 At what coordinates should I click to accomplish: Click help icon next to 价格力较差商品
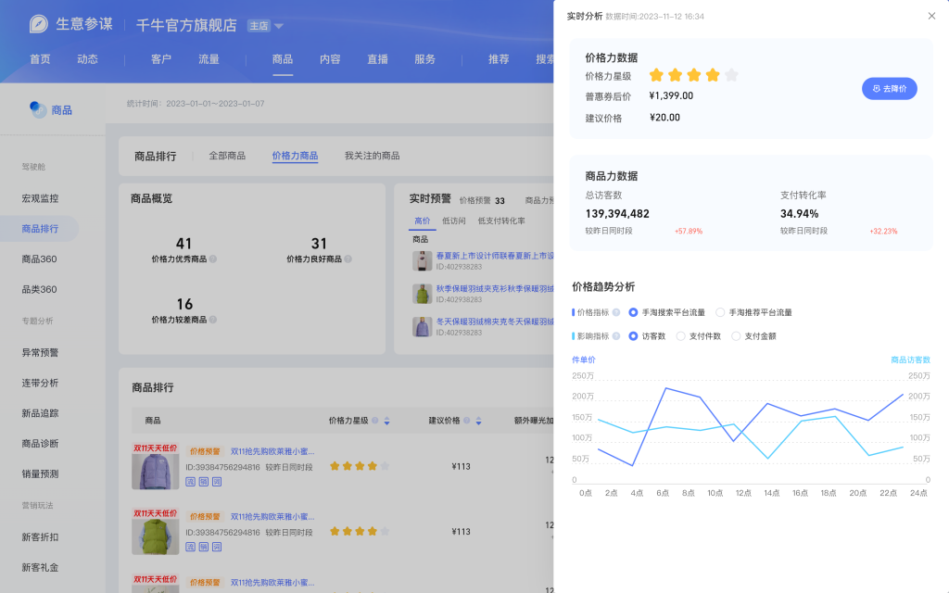(213, 320)
